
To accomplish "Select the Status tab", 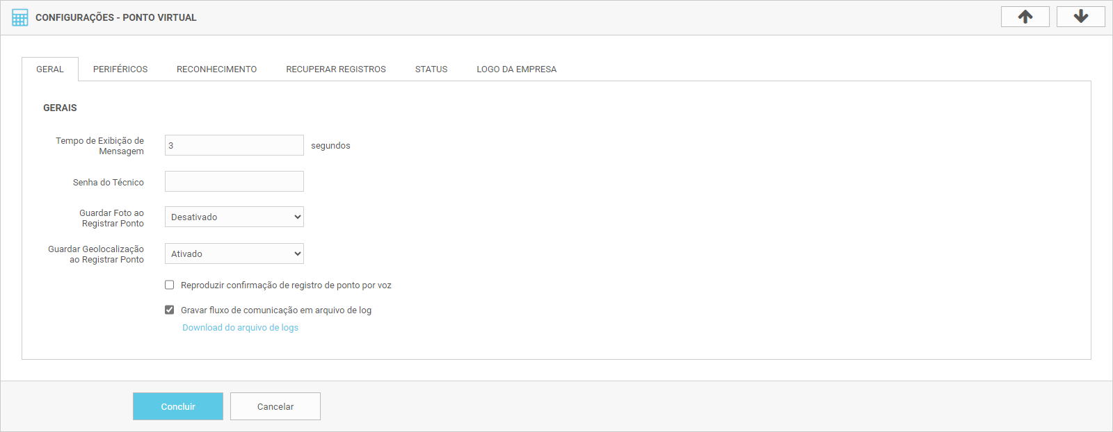I will coord(431,69).
